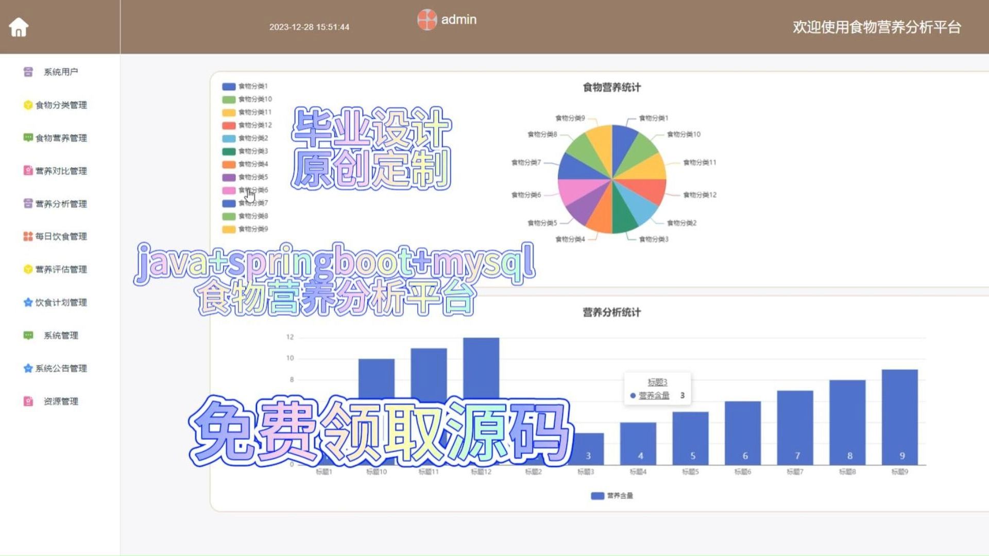The image size is (989, 556).
Task: Toggle 食物分类2 legend swatch
Action: [229, 138]
